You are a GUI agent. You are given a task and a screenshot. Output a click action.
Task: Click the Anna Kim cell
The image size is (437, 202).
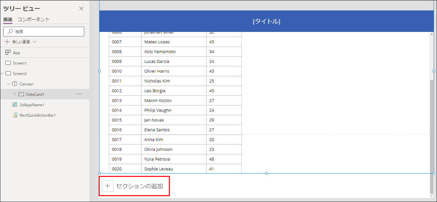[x=174, y=140]
